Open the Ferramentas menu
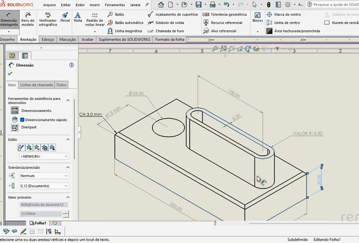Screen dimensions: 359x243 [x=115, y=5]
